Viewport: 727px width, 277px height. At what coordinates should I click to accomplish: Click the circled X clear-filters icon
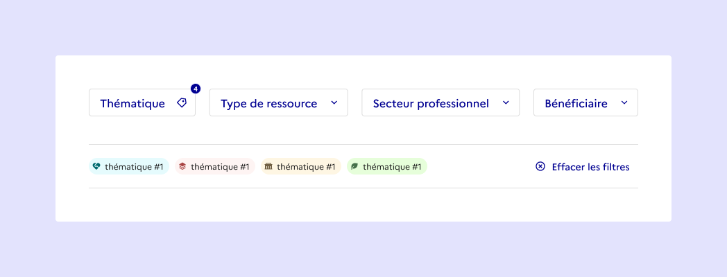pos(540,166)
